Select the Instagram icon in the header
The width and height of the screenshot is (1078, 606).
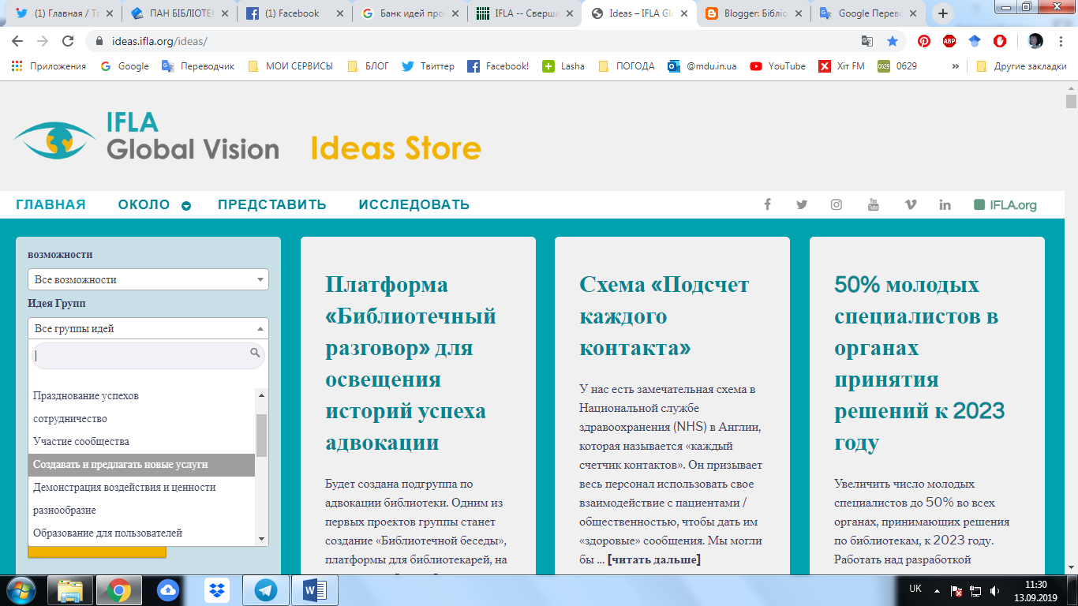pos(837,204)
